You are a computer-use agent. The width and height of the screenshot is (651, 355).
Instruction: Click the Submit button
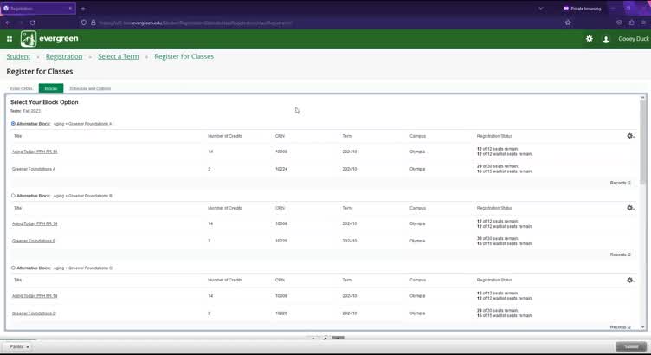[628, 346]
